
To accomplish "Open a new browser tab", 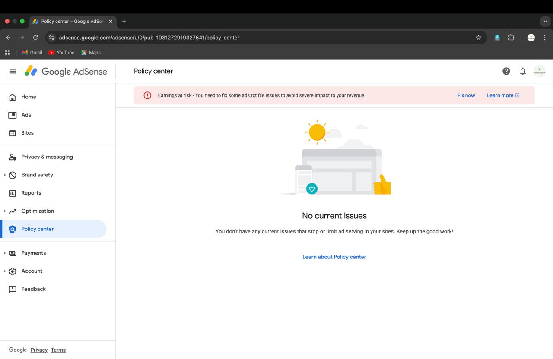I will pyautogui.click(x=124, y=21).
